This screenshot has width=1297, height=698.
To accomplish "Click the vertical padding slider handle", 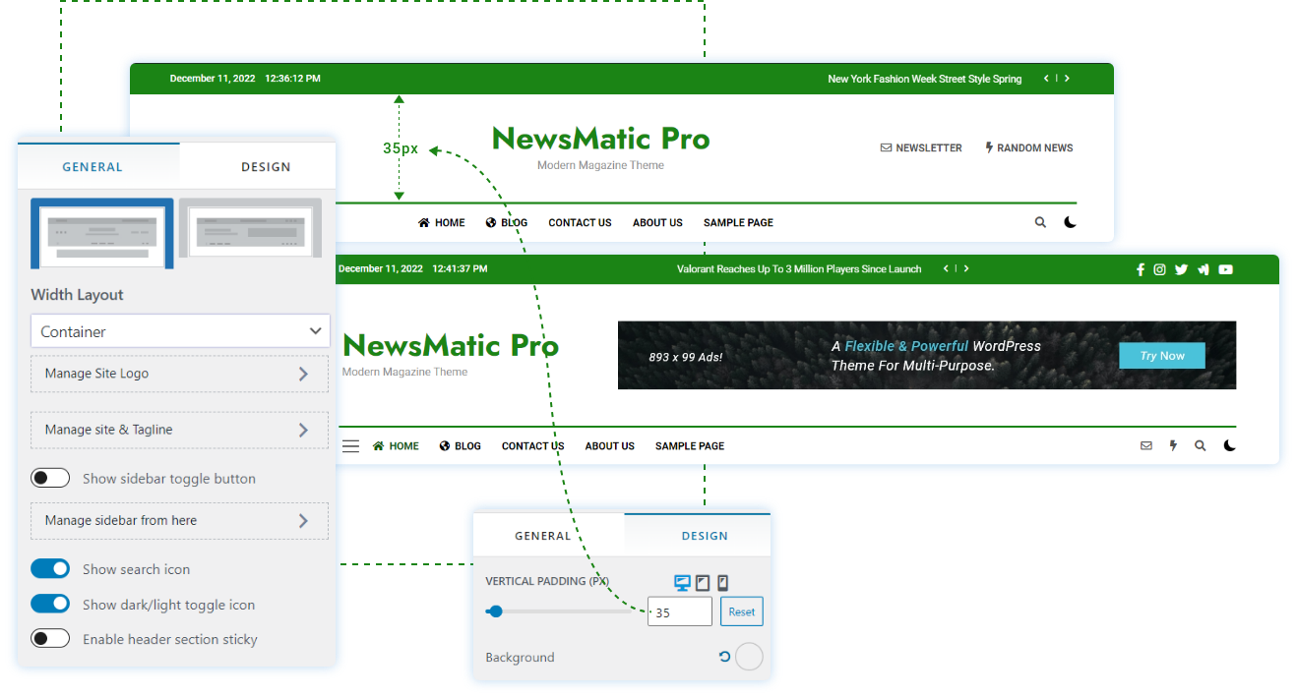I will tap(496, 611).
